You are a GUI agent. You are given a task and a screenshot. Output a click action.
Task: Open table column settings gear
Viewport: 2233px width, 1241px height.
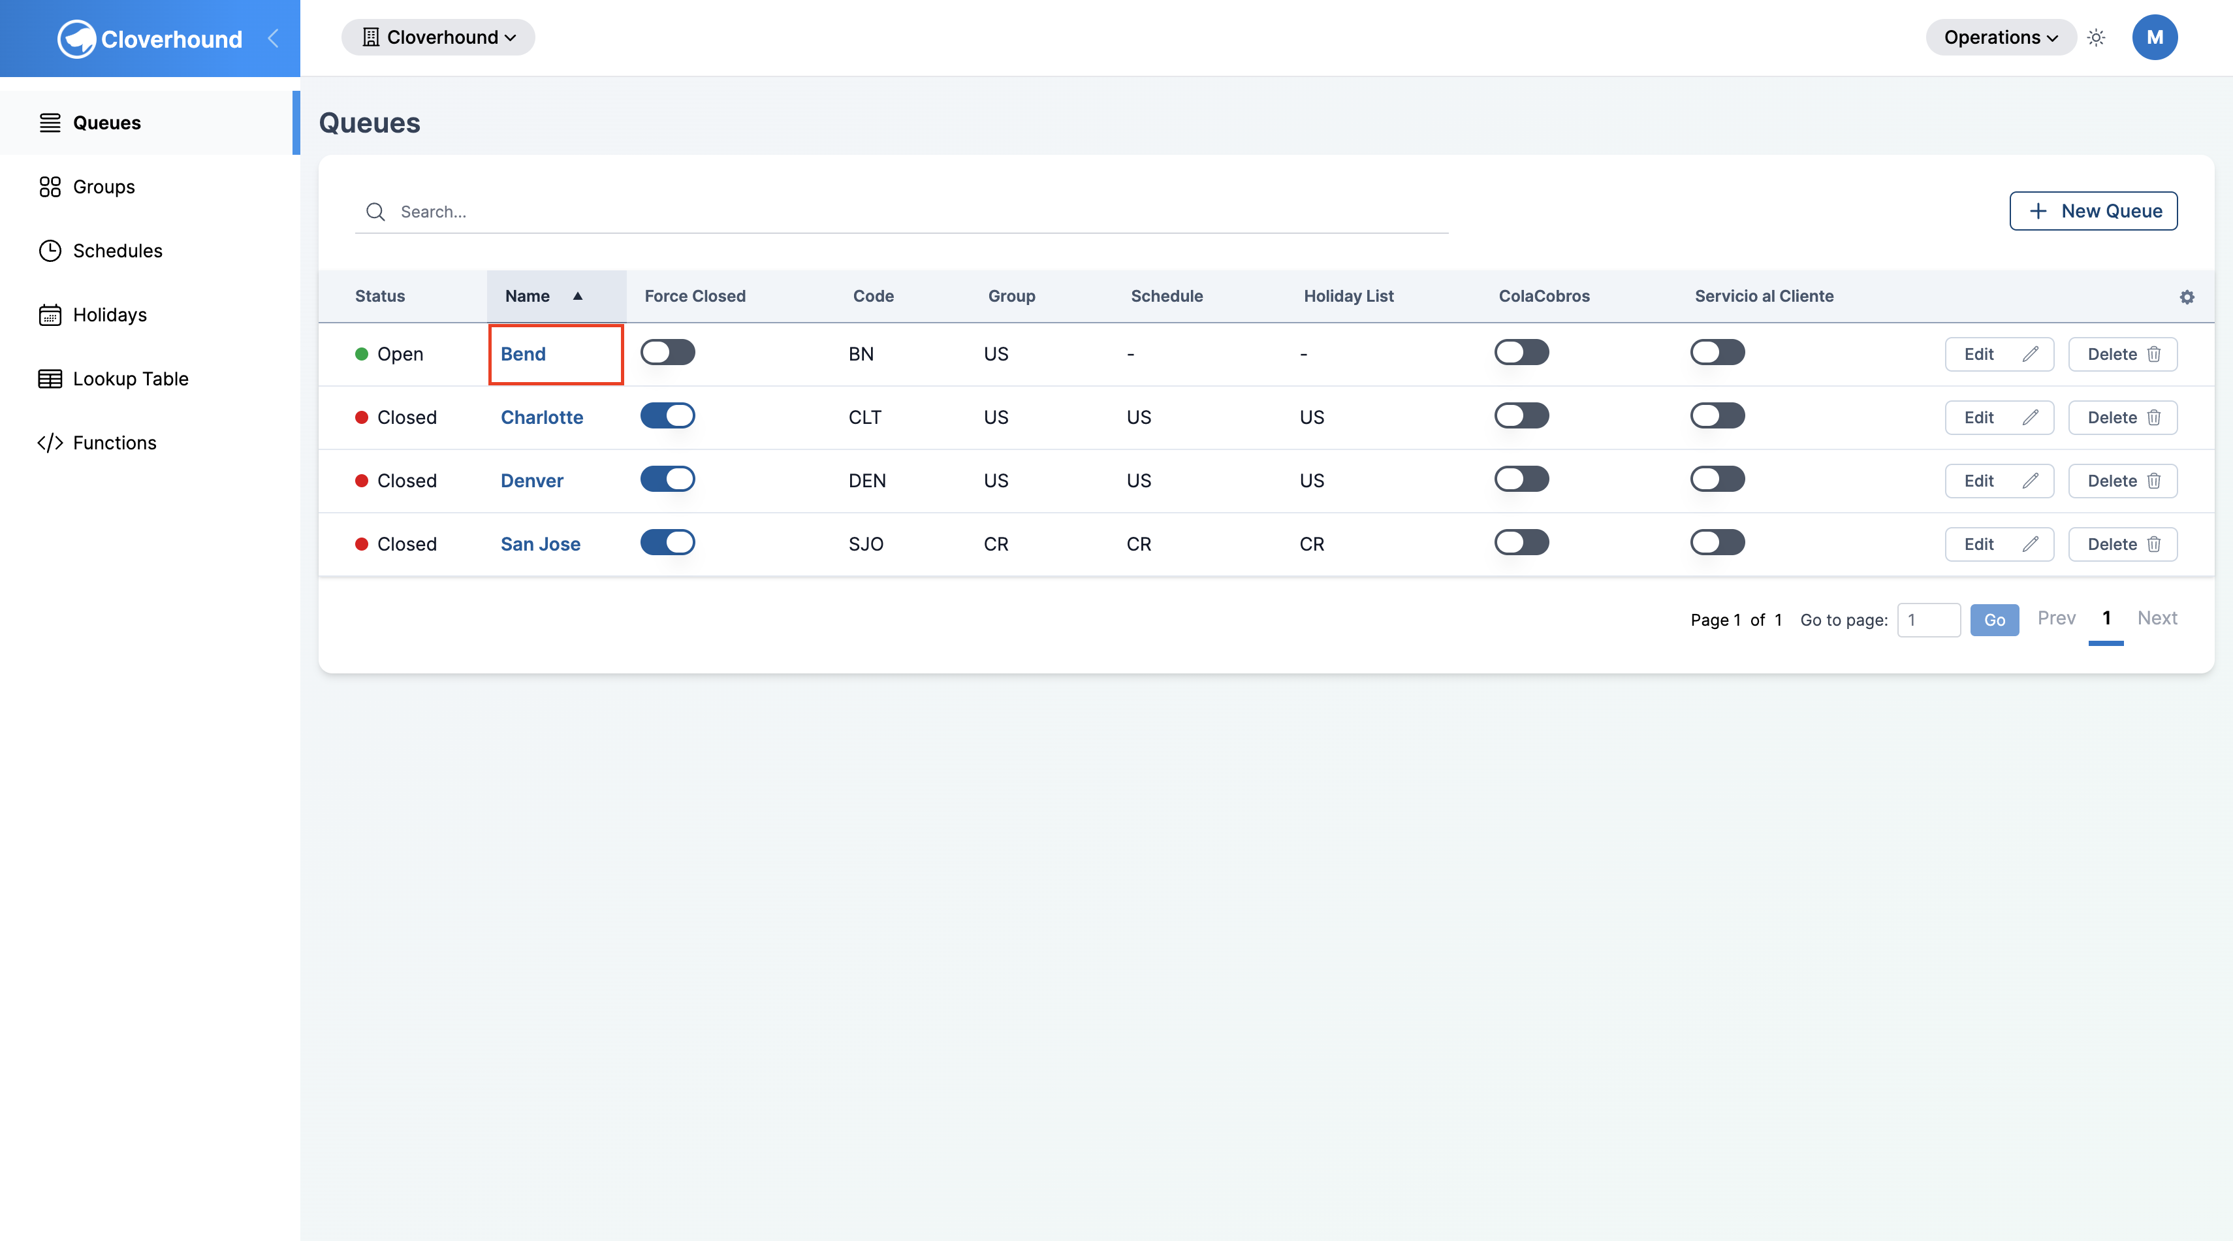(2186, 297)
